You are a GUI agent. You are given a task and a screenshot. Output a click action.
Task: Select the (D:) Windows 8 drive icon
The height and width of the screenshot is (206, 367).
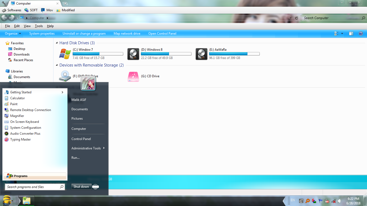click(133, 54)
